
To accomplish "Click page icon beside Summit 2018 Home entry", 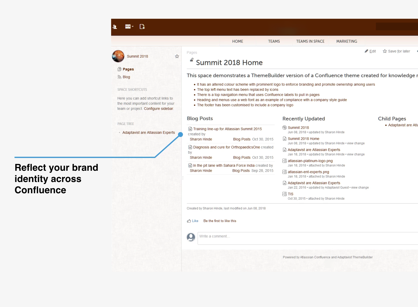I will [x=284, y=139].
